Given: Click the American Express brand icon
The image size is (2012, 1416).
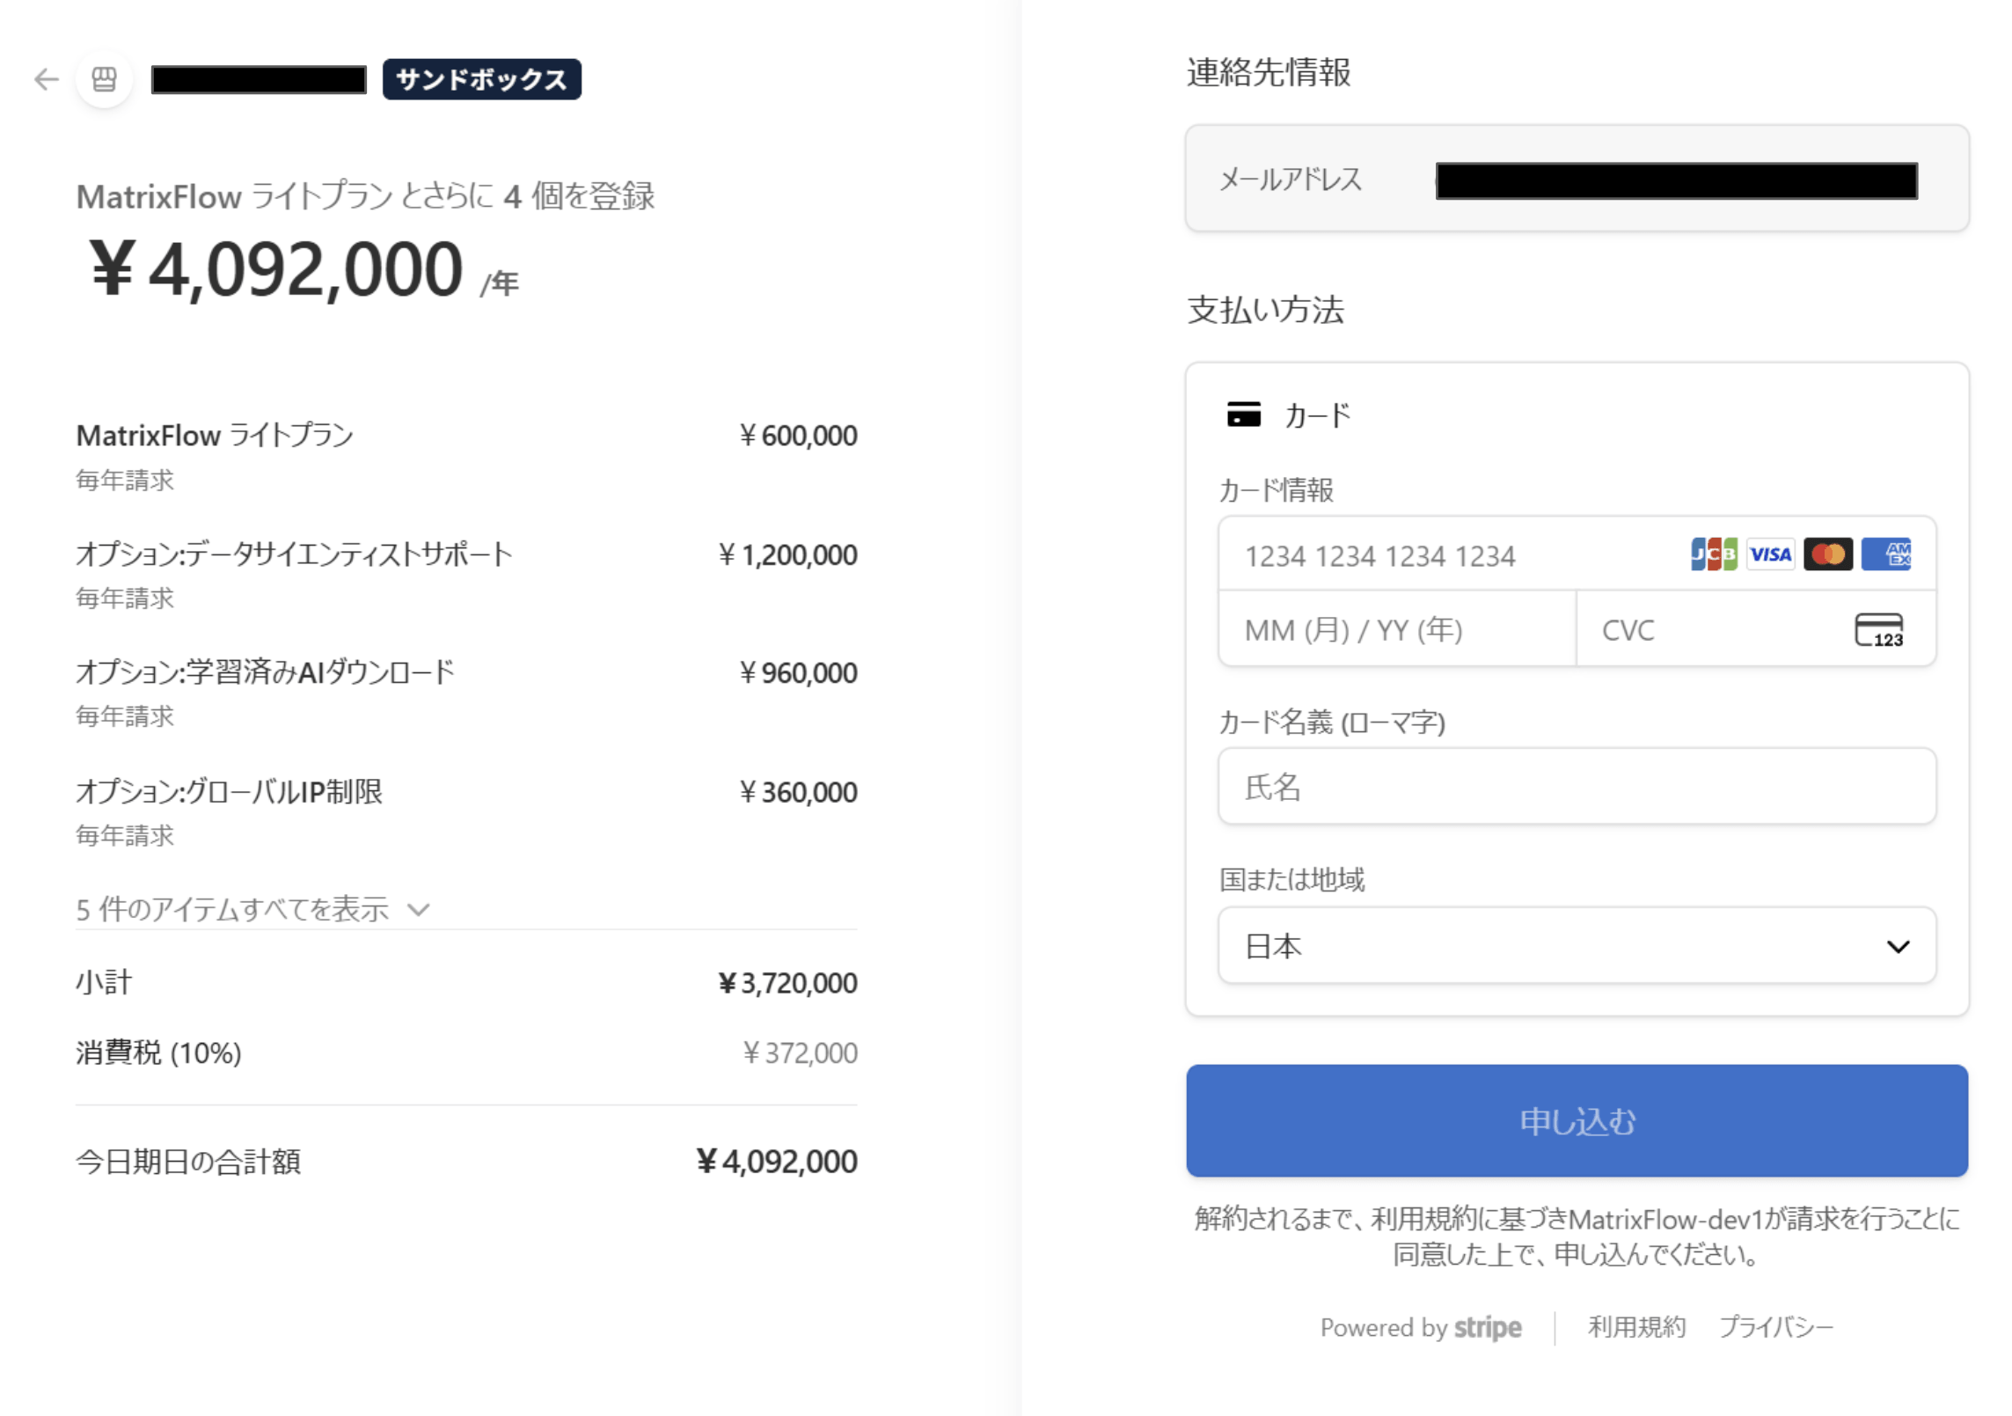Looking at the screenshot, I should (1885, 554).
